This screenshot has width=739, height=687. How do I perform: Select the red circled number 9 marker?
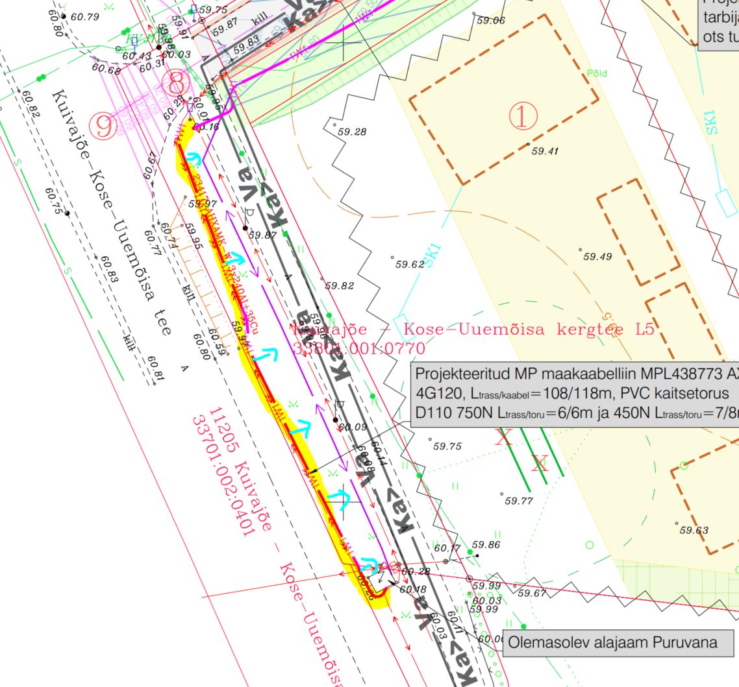click(x=105, y=128)
